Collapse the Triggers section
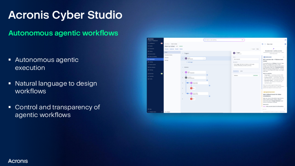This screenshot has height=166, width=295. [x=183, y=53]
